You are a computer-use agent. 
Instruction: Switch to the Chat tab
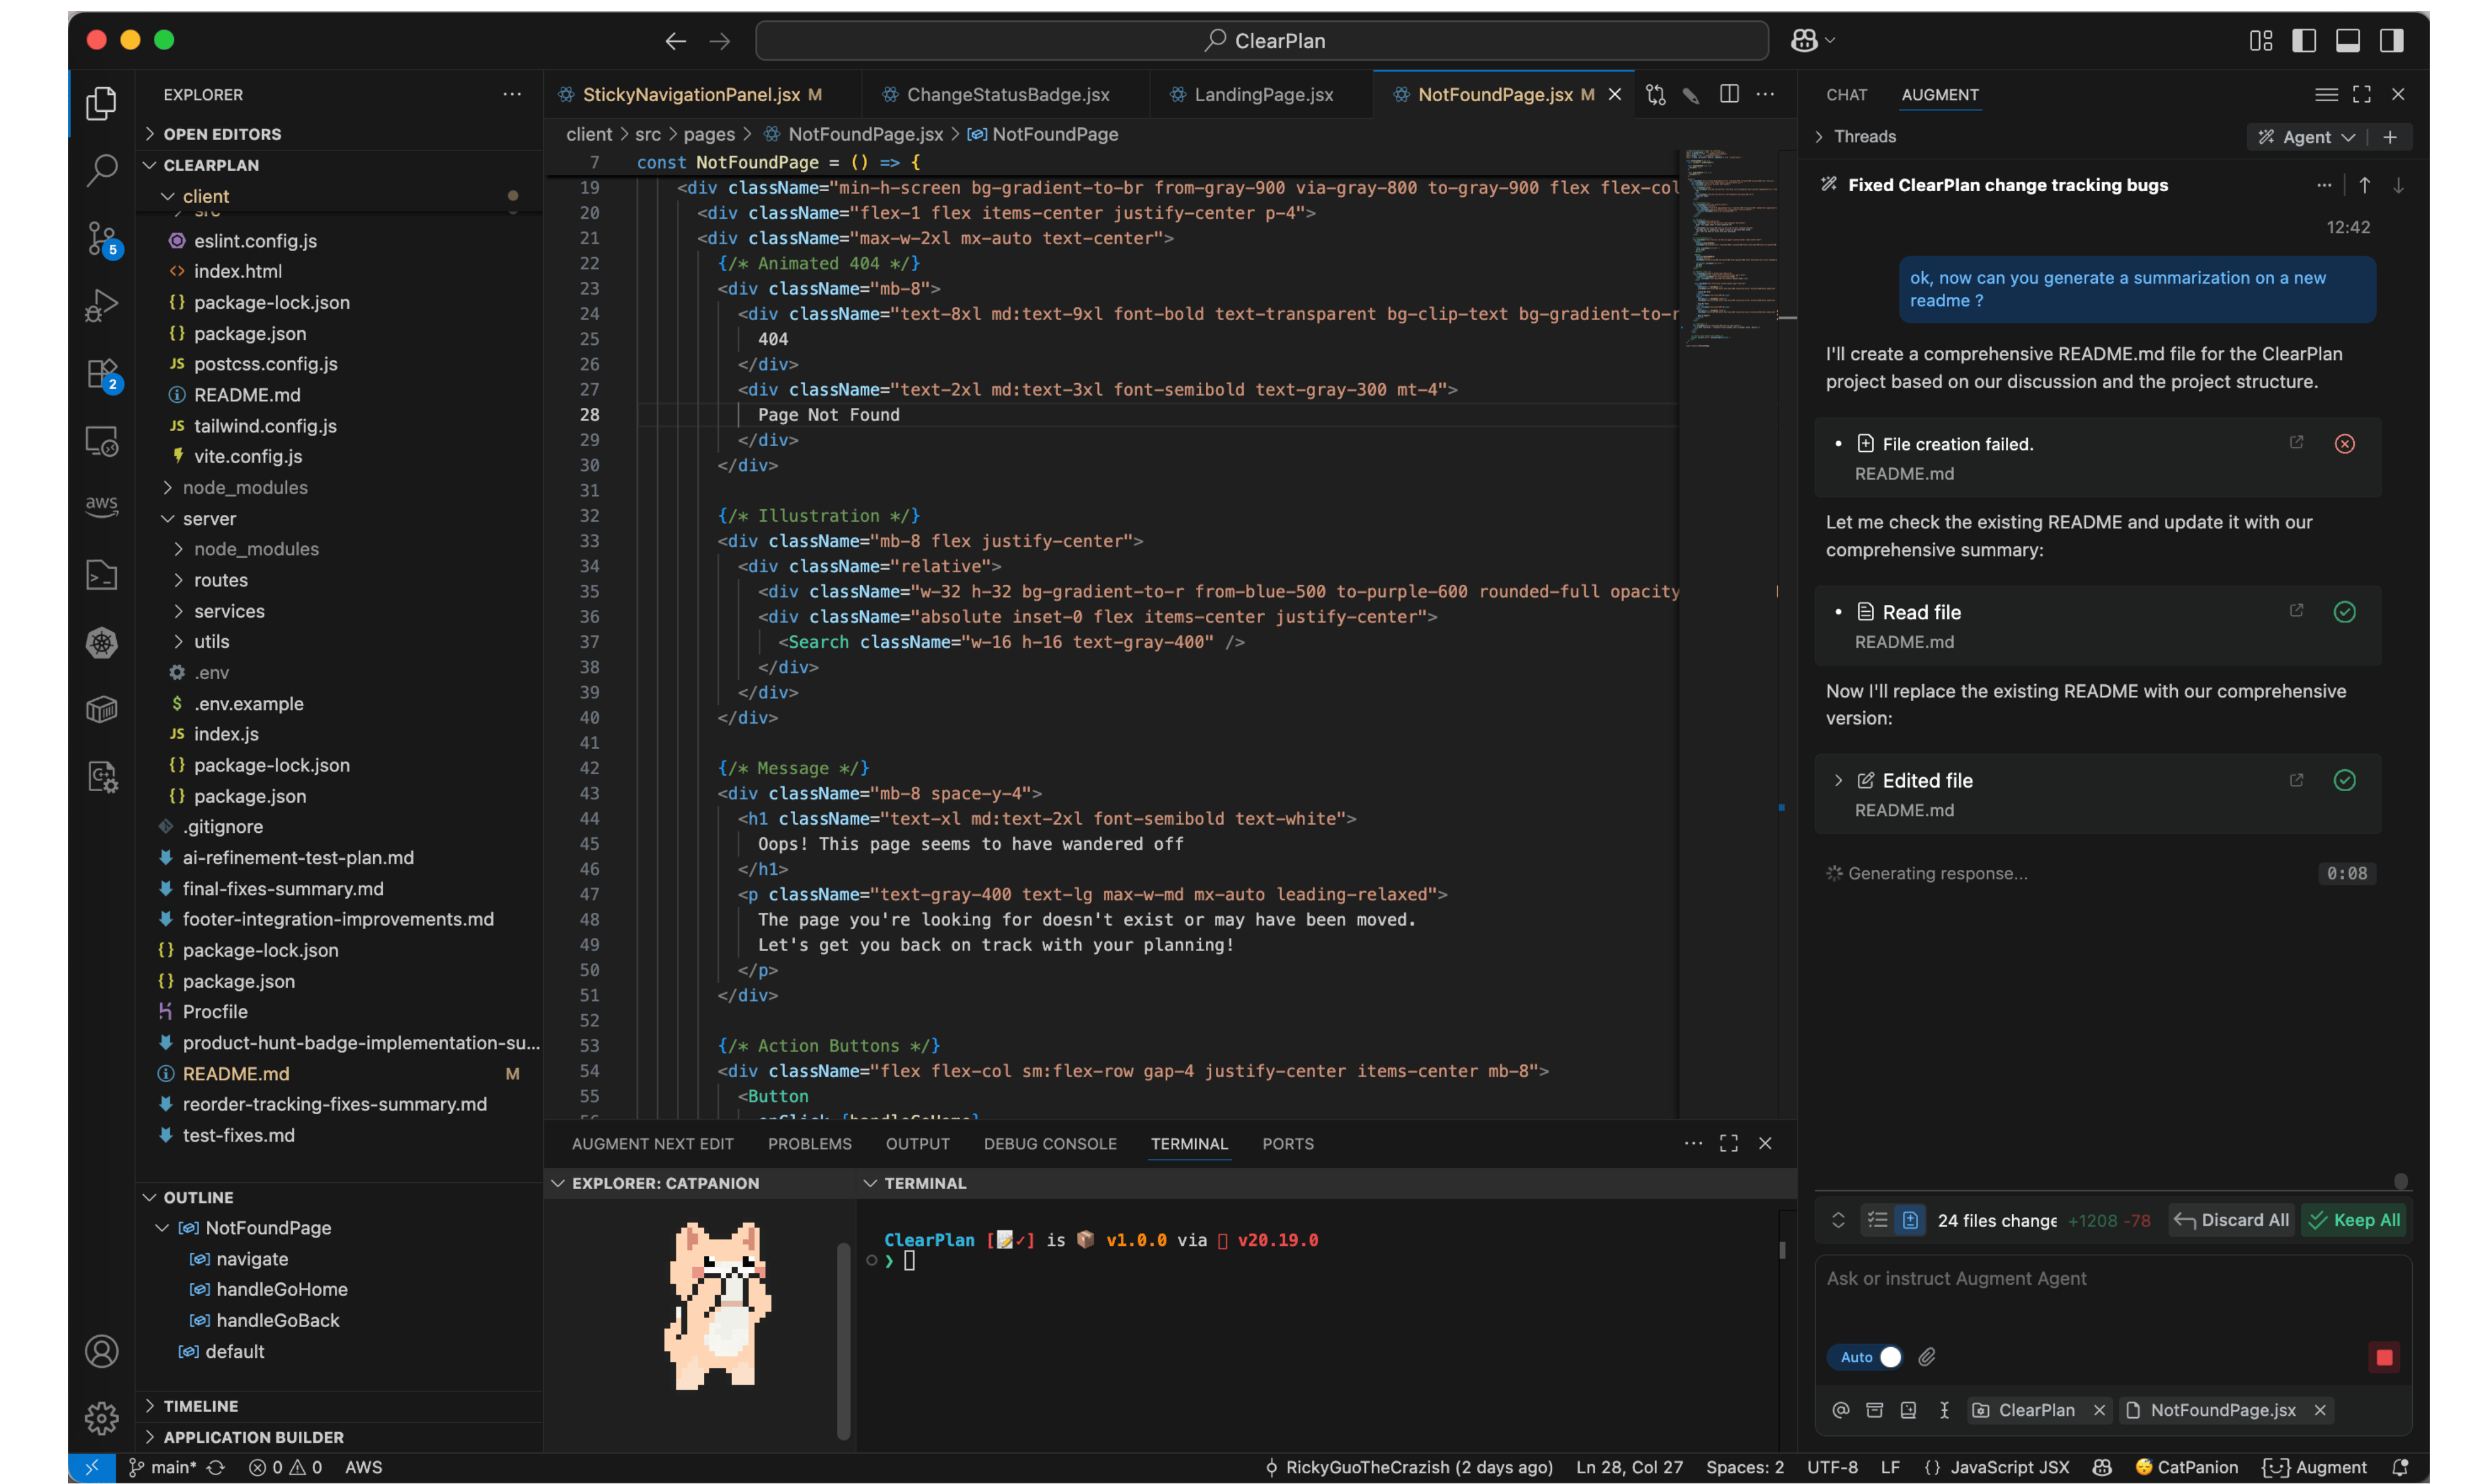tap(1846, 94)
